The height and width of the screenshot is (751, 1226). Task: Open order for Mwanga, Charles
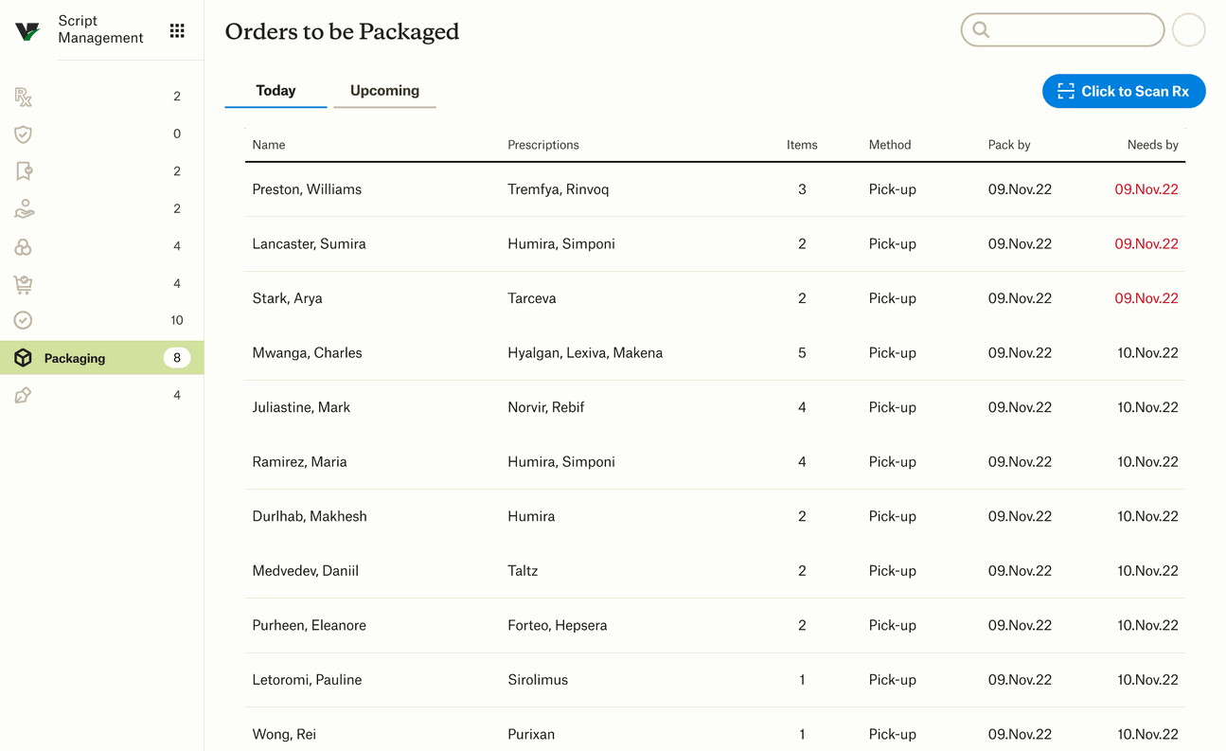tap(715, 353)
